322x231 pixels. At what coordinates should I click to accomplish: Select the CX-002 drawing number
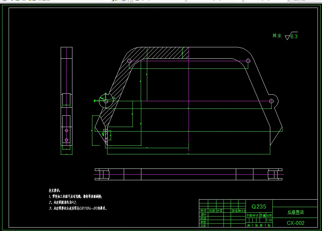pyautogui.click(x=295, y=223)
